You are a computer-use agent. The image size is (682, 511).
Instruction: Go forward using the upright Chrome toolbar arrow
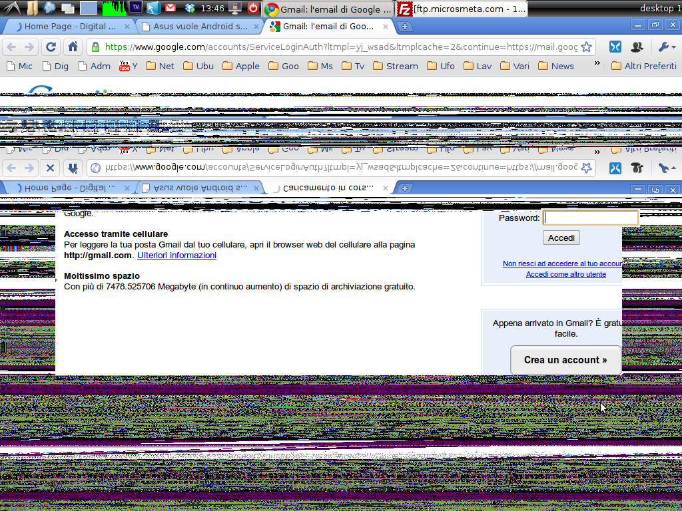tap(29, 47)
